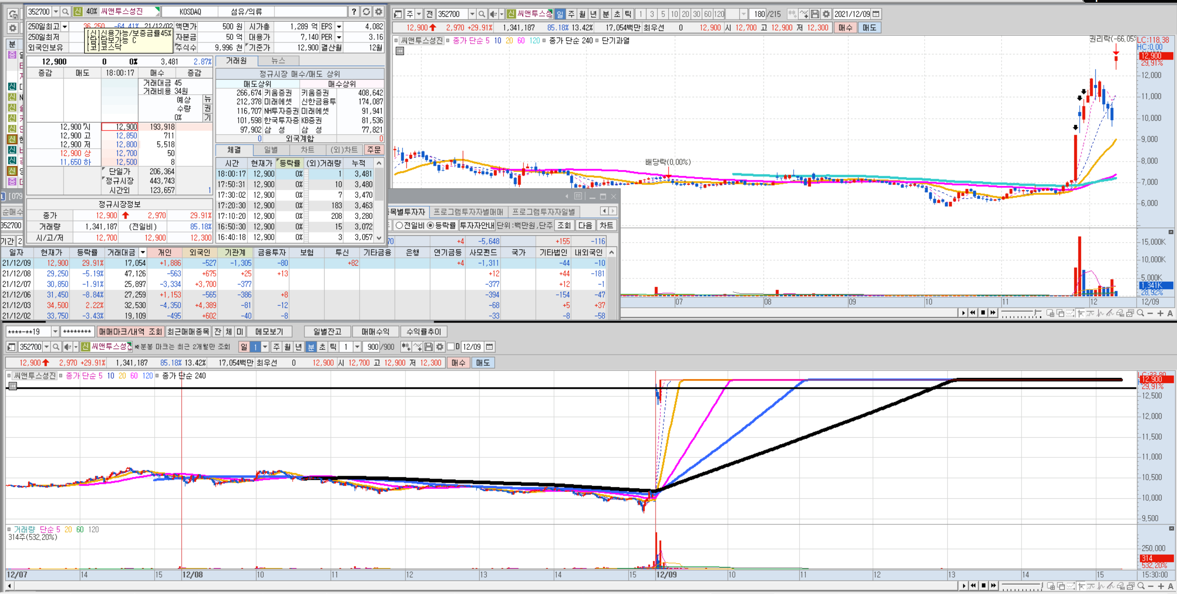Search stock code in quote panel

(66, 11)
